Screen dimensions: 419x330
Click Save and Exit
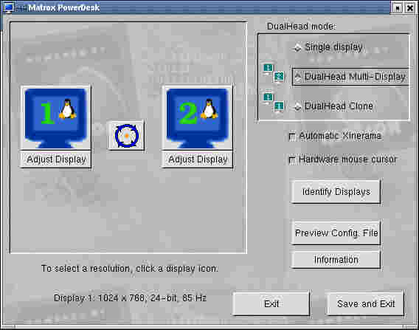[x=366, y=304]
